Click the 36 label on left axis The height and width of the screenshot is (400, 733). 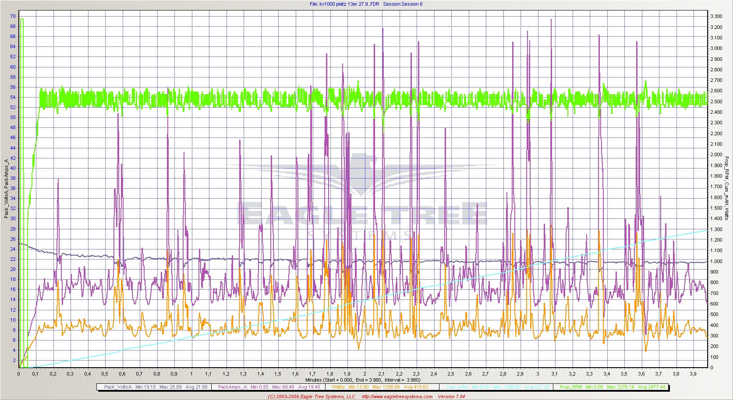click(x=13, y=188)
